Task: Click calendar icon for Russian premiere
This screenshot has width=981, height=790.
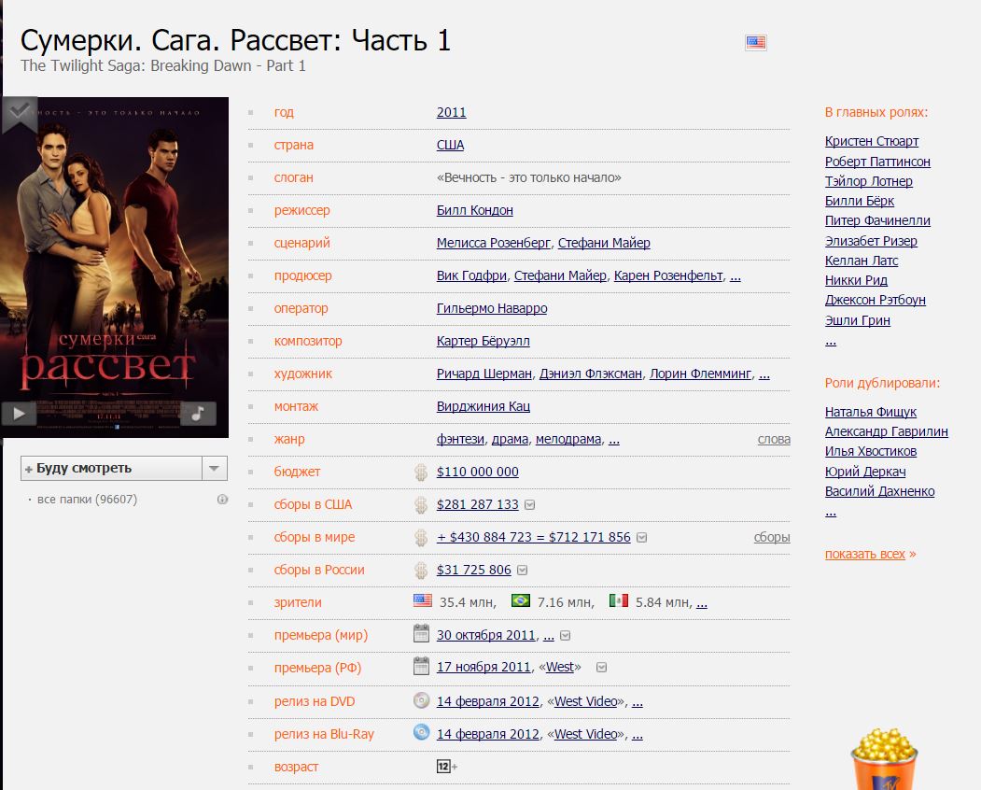Action: point(422,666)
